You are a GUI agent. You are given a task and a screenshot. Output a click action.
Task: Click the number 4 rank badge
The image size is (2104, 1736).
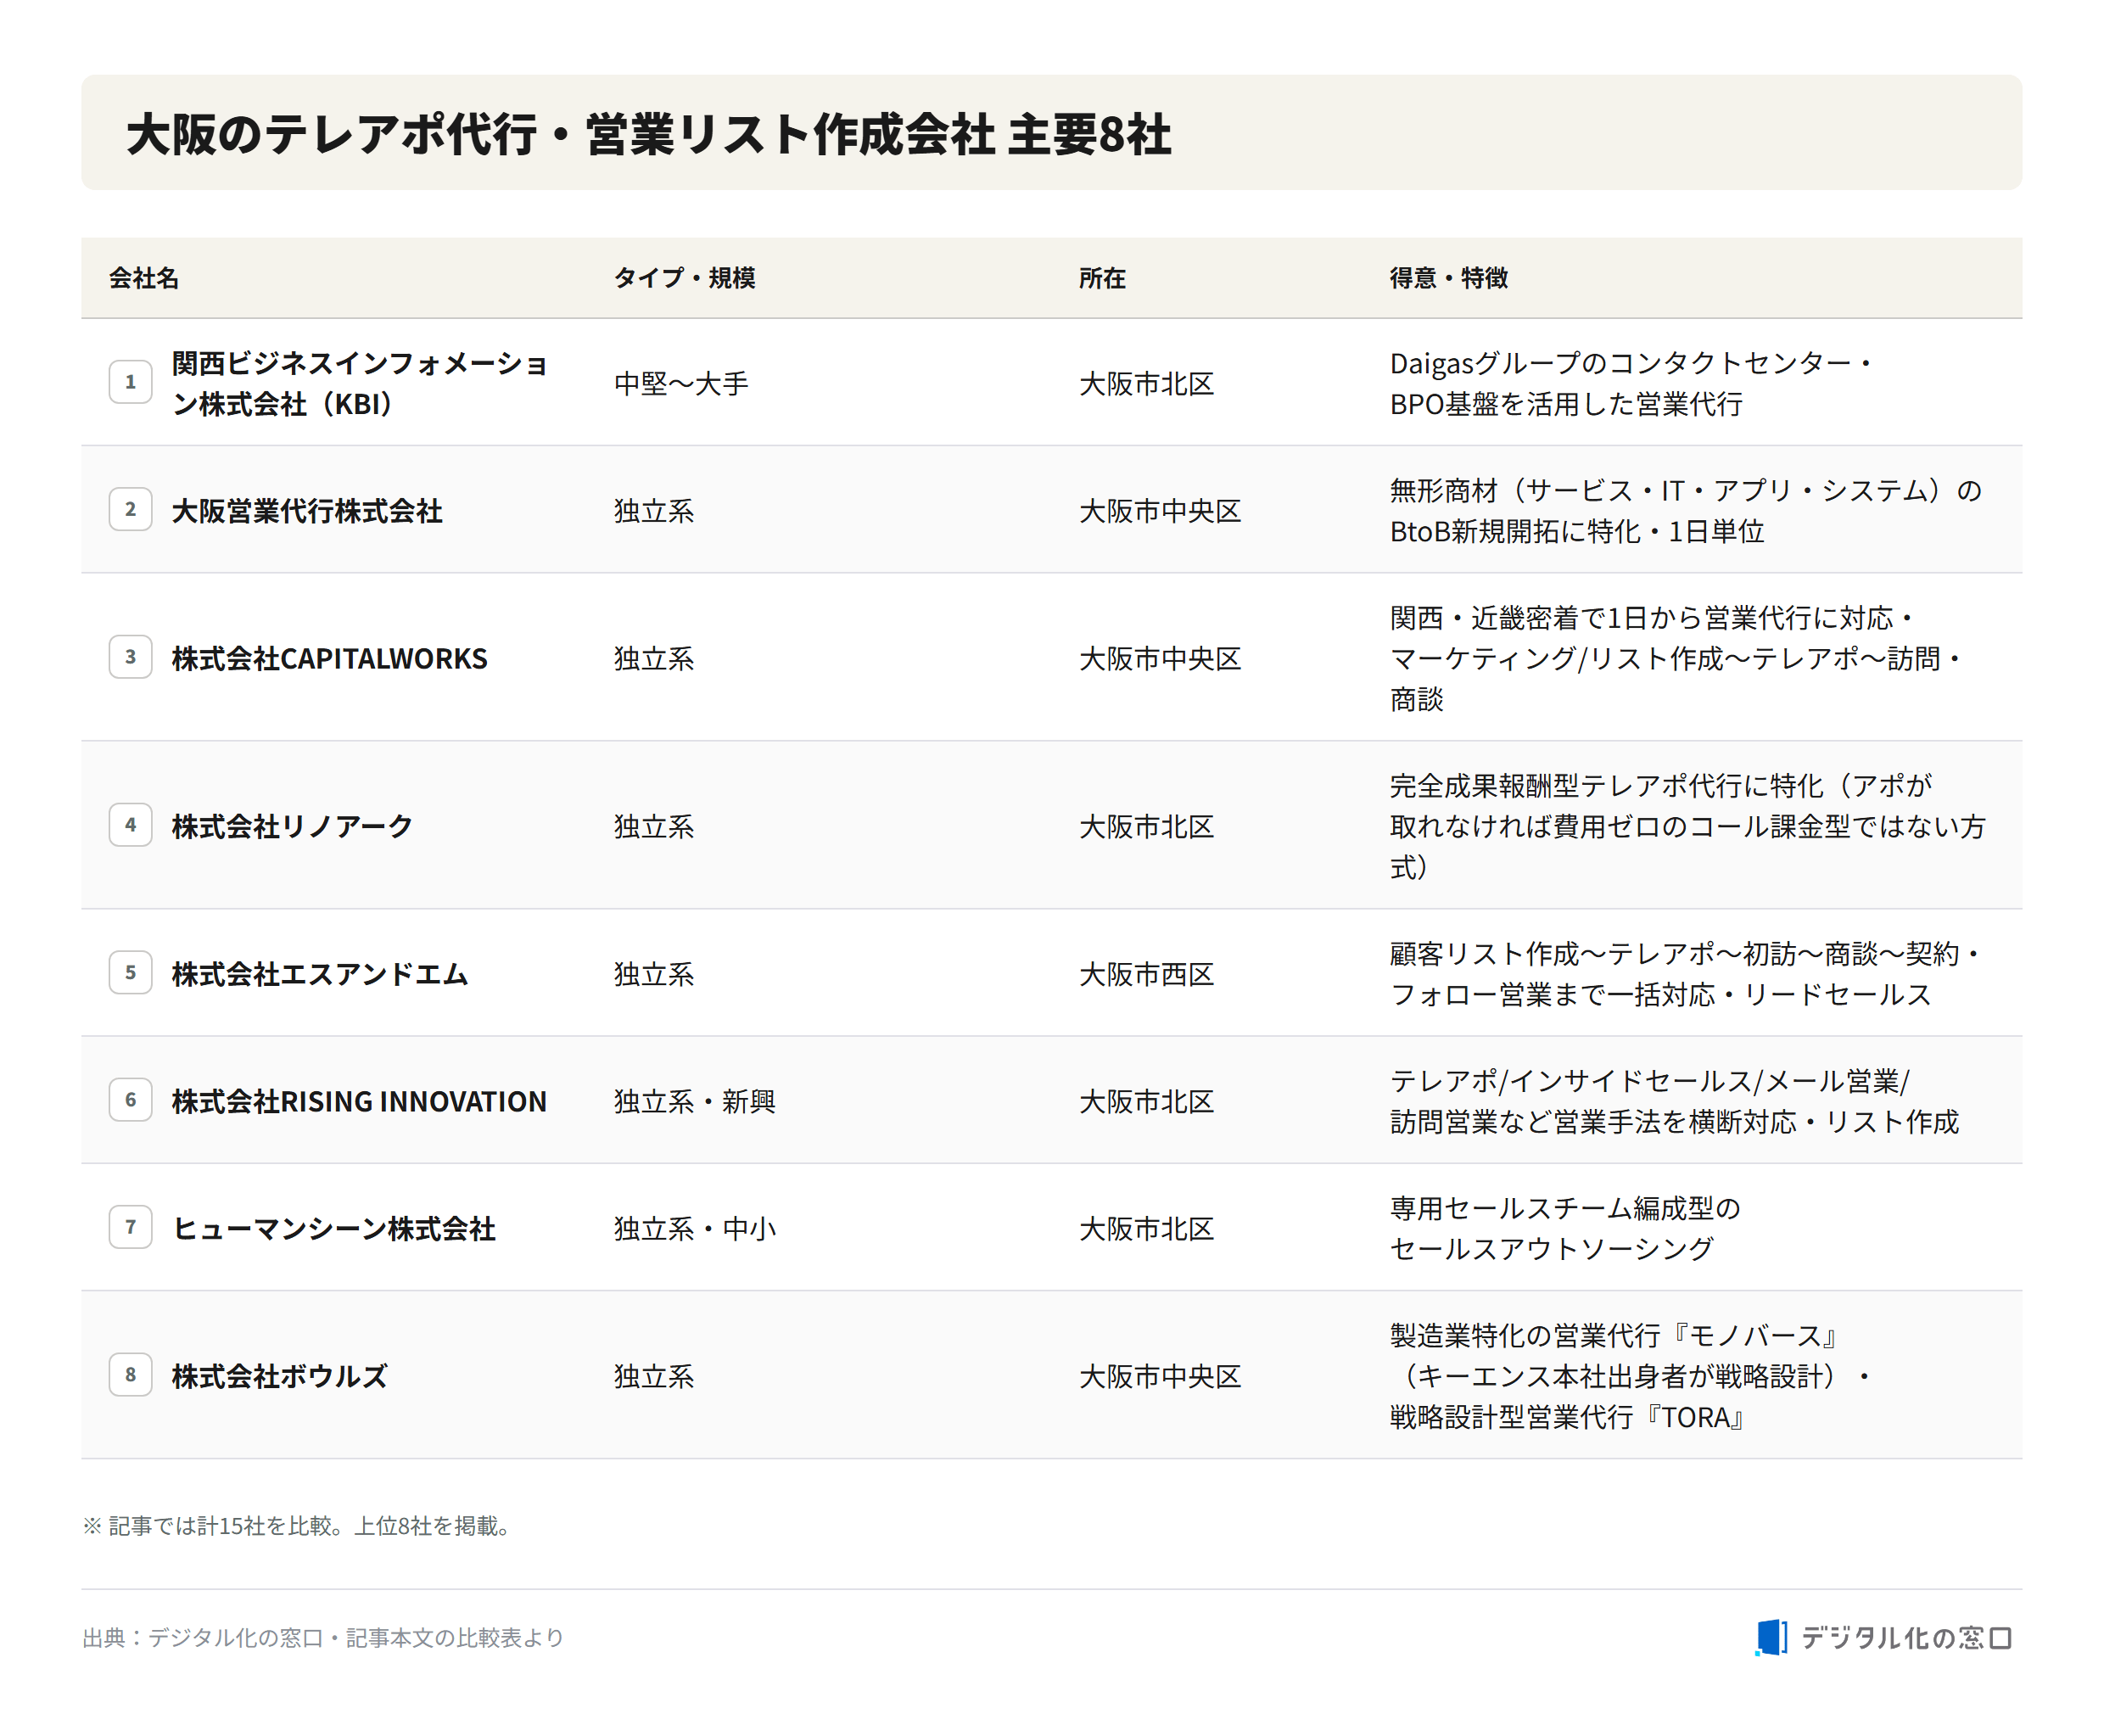pos(130,825)
